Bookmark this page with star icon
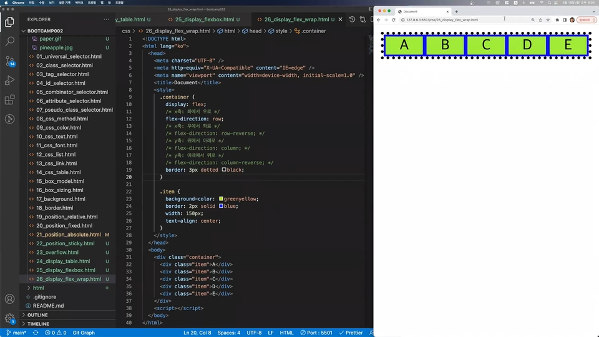 pyautogui.click(x=548, y=20)
